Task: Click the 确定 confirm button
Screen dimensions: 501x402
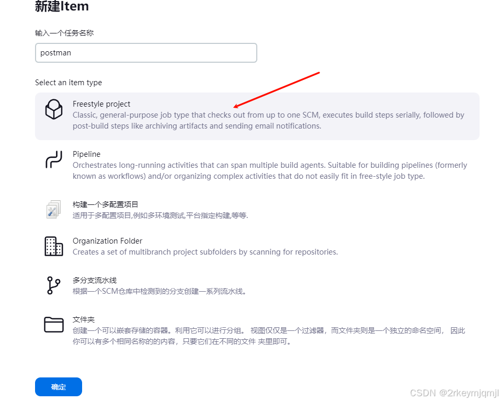Action: (59, 387)
